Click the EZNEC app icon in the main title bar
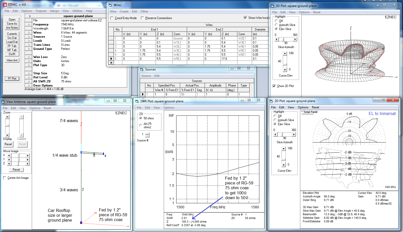Viewport: 403px width, 232px height. 5,4
